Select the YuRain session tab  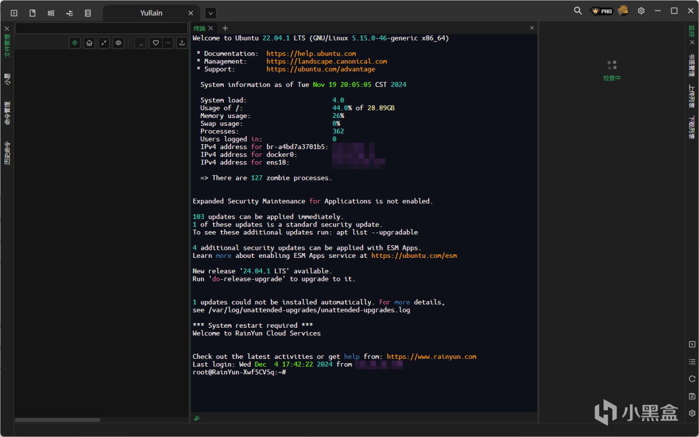tap(151, 13)
